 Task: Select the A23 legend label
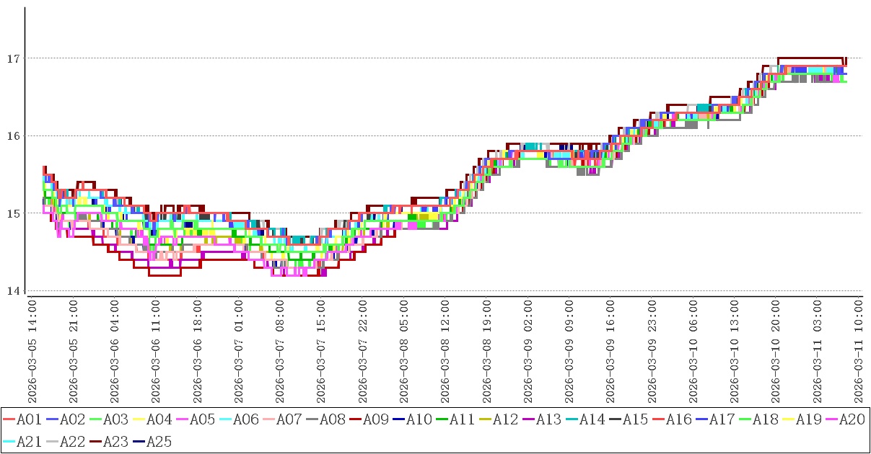115,442
